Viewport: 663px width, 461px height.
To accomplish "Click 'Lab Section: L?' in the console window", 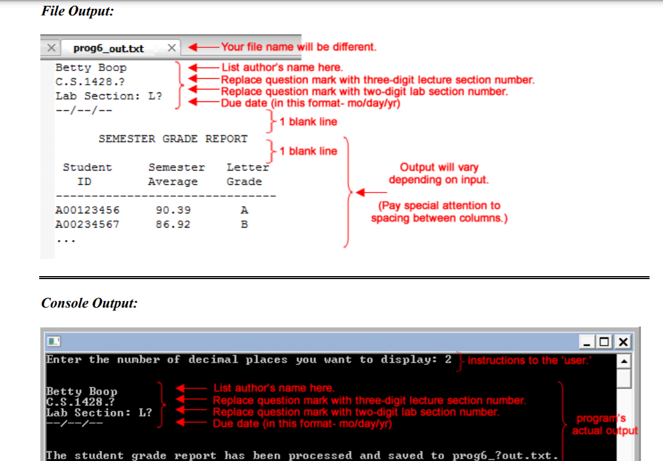I will click(99, 412).
